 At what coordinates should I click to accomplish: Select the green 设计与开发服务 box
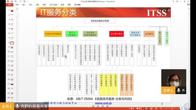pos(72,34)
